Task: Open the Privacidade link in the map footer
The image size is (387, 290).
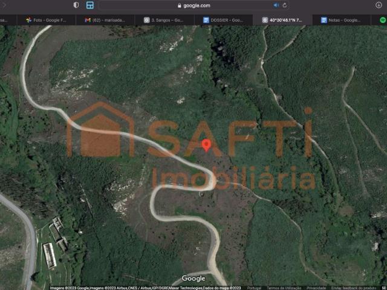Action: pyautogui.click(x=316, y=288)
